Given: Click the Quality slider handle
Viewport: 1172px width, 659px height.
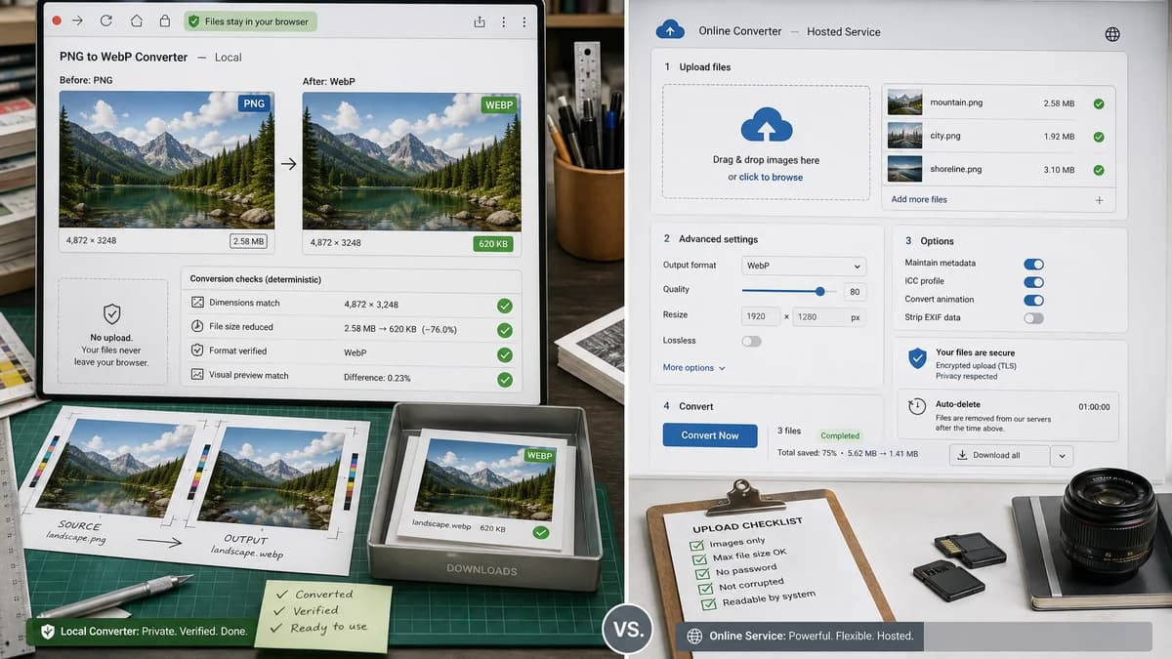Looking at the screenshot, I should coord(820,291).
